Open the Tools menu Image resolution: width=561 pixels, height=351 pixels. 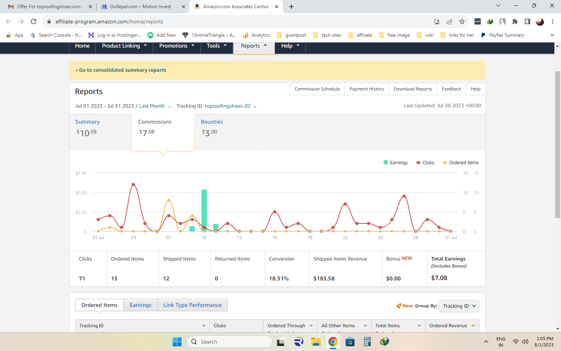tap(217, 46)
